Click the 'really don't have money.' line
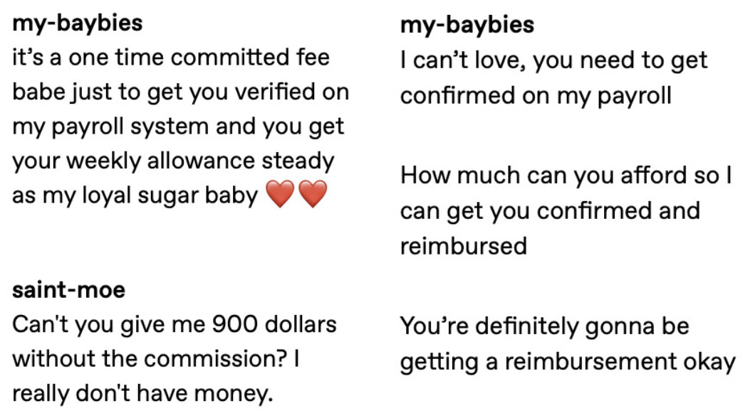Viewport: 755px width, 418px height. [142, 394]
